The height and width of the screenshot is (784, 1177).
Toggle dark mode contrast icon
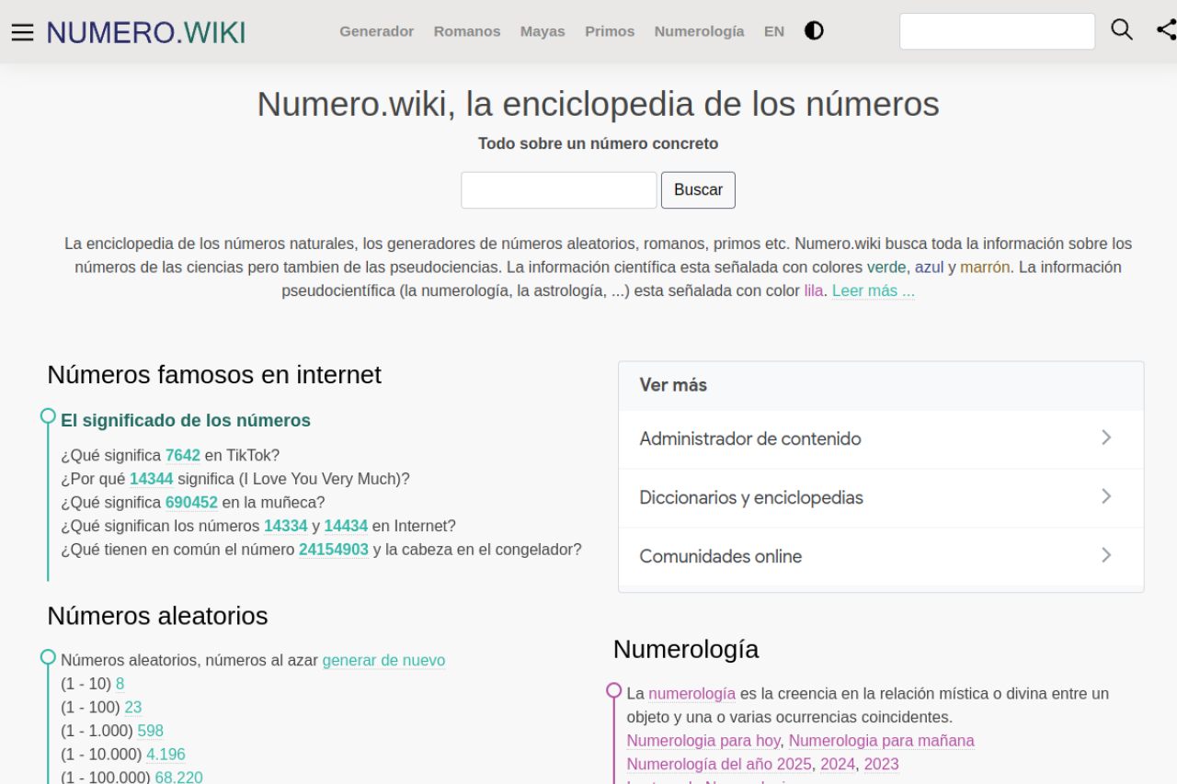click(x=814, y=31)
